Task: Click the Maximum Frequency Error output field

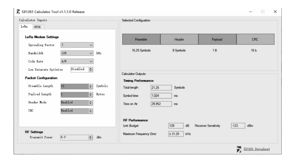Action: (176, 134)
